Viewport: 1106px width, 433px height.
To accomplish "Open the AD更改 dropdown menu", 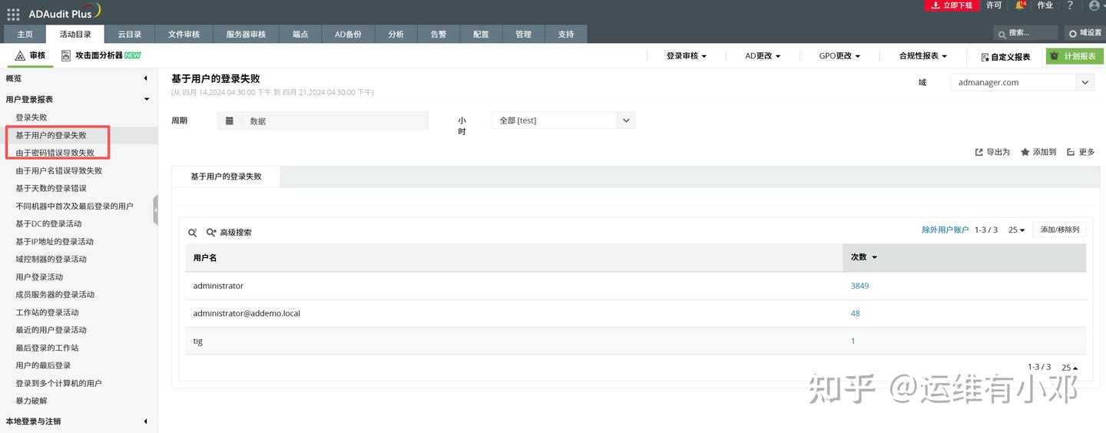I will pos(763,56).
